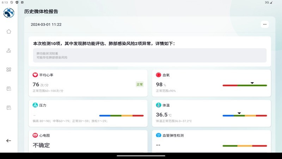Click the 血氧 blood oxygen icon
Image resolution: width=282 pixels, height=159 pixels.
159,75
